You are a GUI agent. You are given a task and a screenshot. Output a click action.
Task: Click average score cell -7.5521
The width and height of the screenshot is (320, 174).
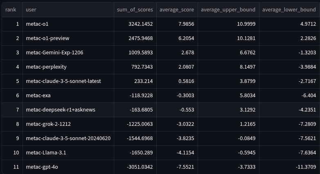click(x=177, y=167)
